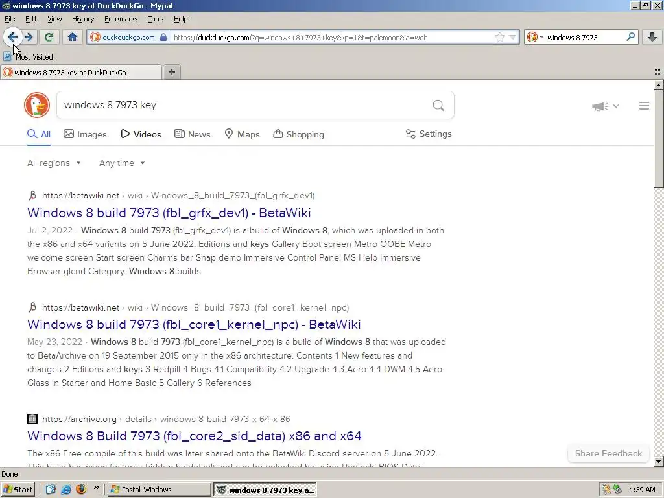Viewport: 664px width, 498px height.
Task: Click the toolbar search magnifier icon
Action: click(630, 37)
